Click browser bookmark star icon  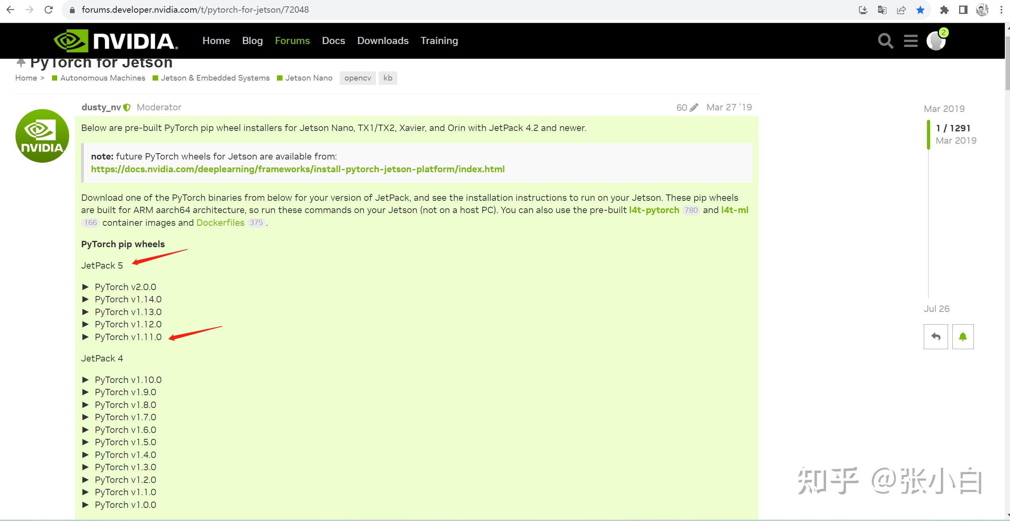[x=920, y=10]
